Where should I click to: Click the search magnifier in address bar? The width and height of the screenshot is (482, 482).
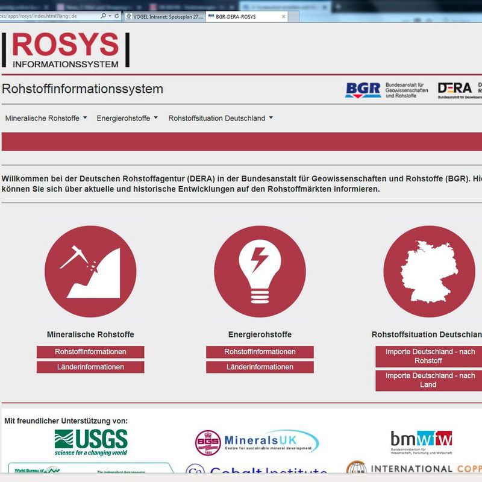point(103,16)
